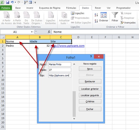Screen dimensions: 139x130
Task: Click the help question mark in Folha1 dialog
Action: tap(91, 57)
